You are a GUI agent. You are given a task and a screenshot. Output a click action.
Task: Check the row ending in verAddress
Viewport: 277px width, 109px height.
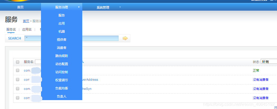pos(18,79)
